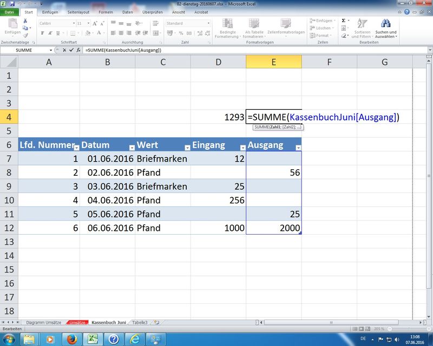This screenshot has width=433, height=346.
Task: Select cell E12 containing 2000
Action: (273, 228)
